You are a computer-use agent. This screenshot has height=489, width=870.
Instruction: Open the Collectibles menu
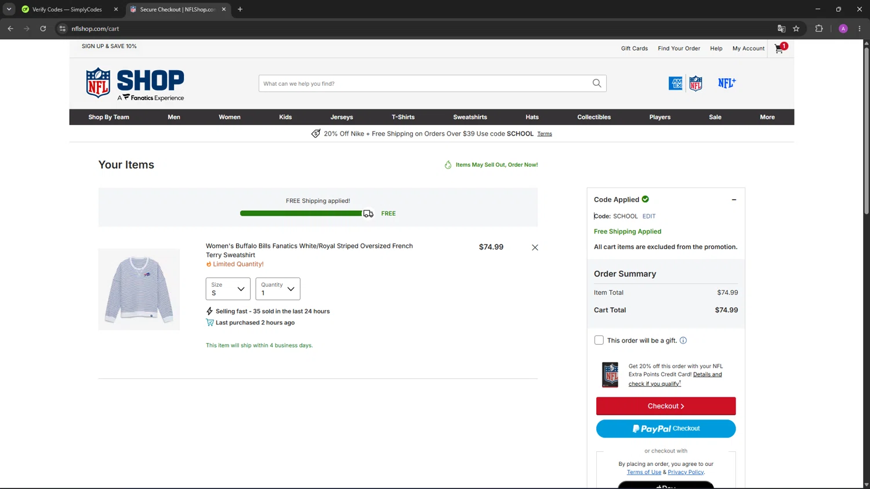point(594,117)
